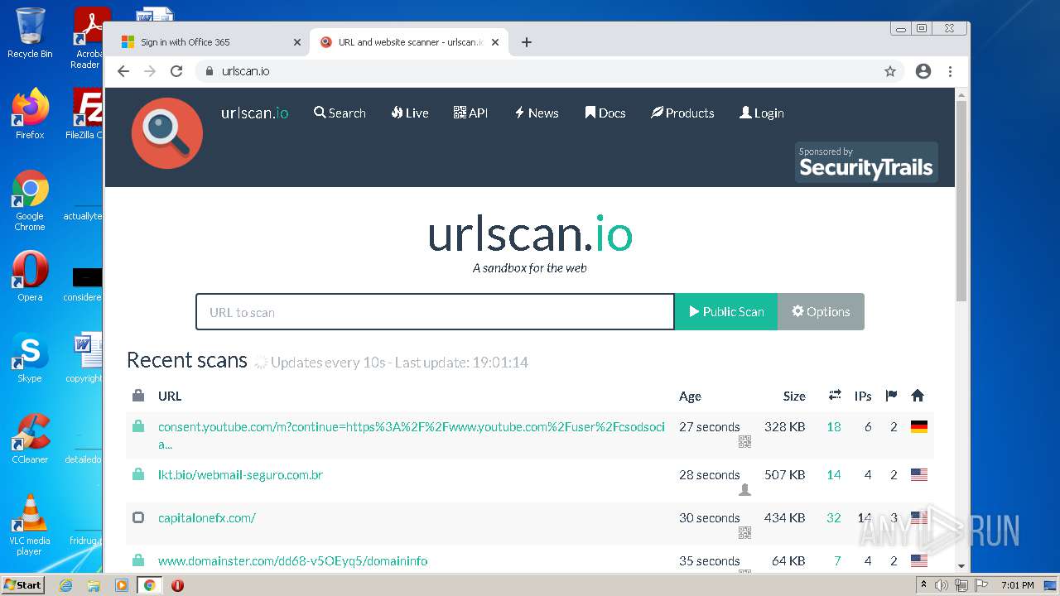This screenshot has width=1060, height=596.
Task: Click the urlscan.io brand text in navbar
Action: tap(255, 113)
